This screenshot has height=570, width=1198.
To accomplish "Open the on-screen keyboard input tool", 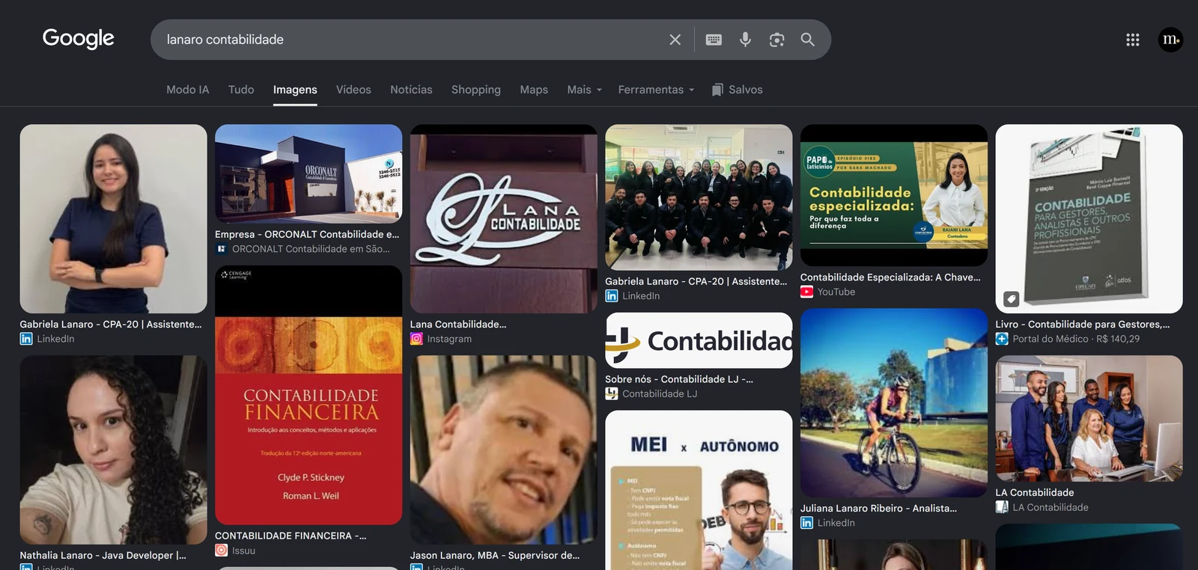I will coord(714,40).
